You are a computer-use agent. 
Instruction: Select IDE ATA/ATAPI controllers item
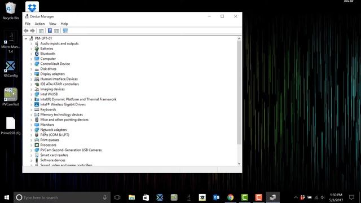coord(59,84)
